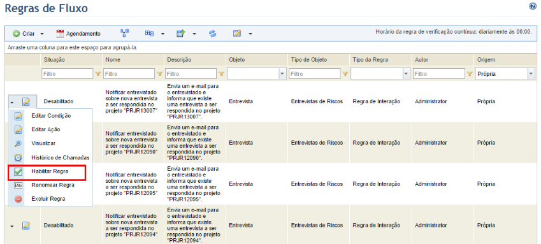
Task: Focus the Autor filter field
Action: point(439,73)
